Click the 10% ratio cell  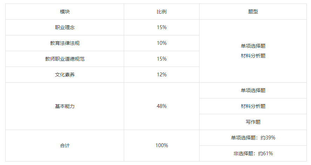click(x=161, y=43)
